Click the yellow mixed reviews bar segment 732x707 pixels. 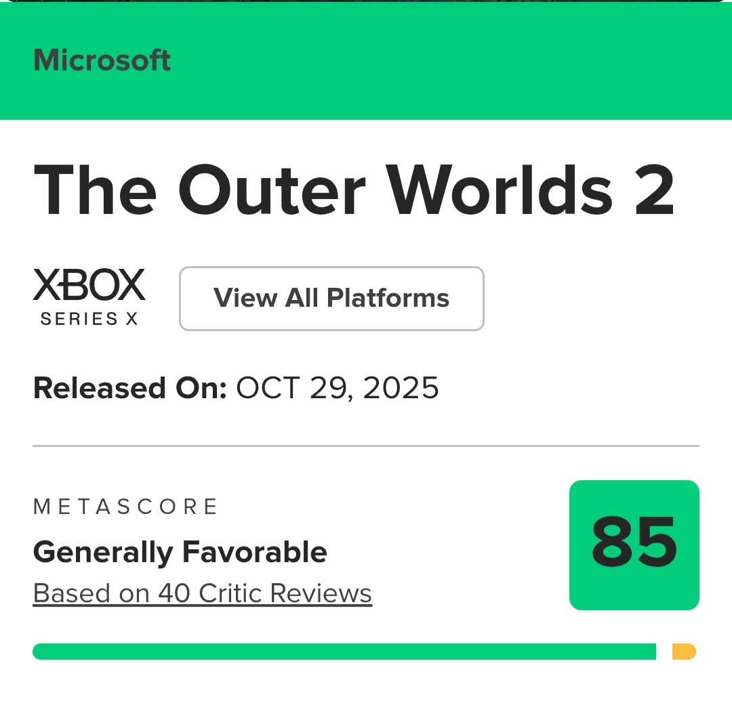[683, 651]
